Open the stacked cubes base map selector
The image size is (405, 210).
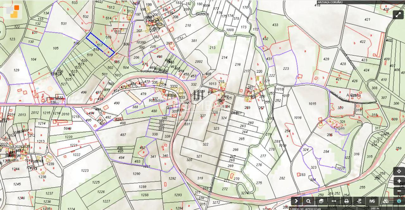click(x=386, y=201)
